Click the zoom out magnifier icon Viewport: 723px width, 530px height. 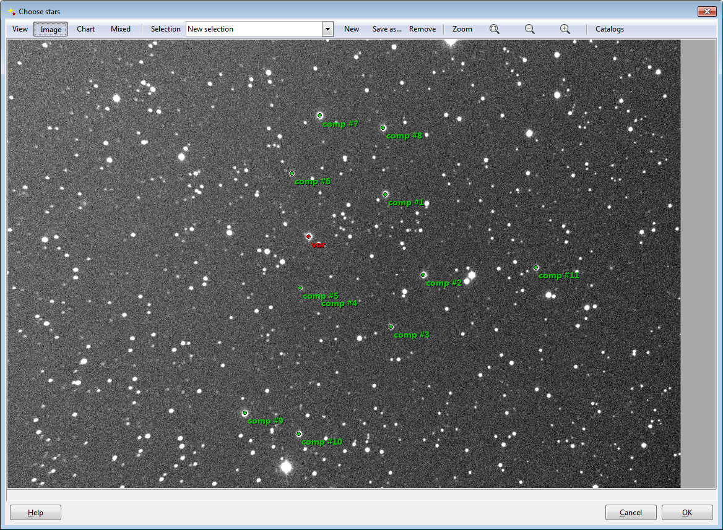[x=530, y=29]
